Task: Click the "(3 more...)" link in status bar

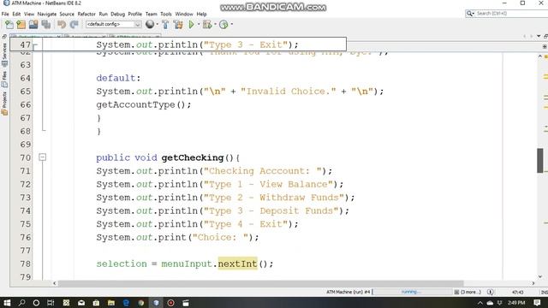Action: 470,292
